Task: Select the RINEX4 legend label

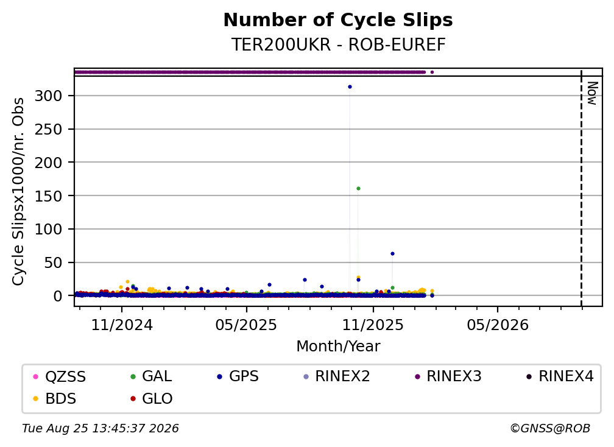Action: pyautogui.click(x=566, y=376)
